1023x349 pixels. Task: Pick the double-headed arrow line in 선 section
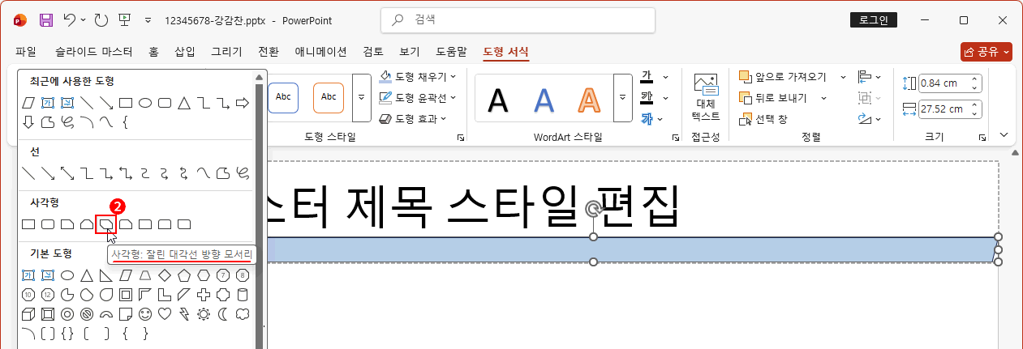pyautogui.click(x=67, y=172)
